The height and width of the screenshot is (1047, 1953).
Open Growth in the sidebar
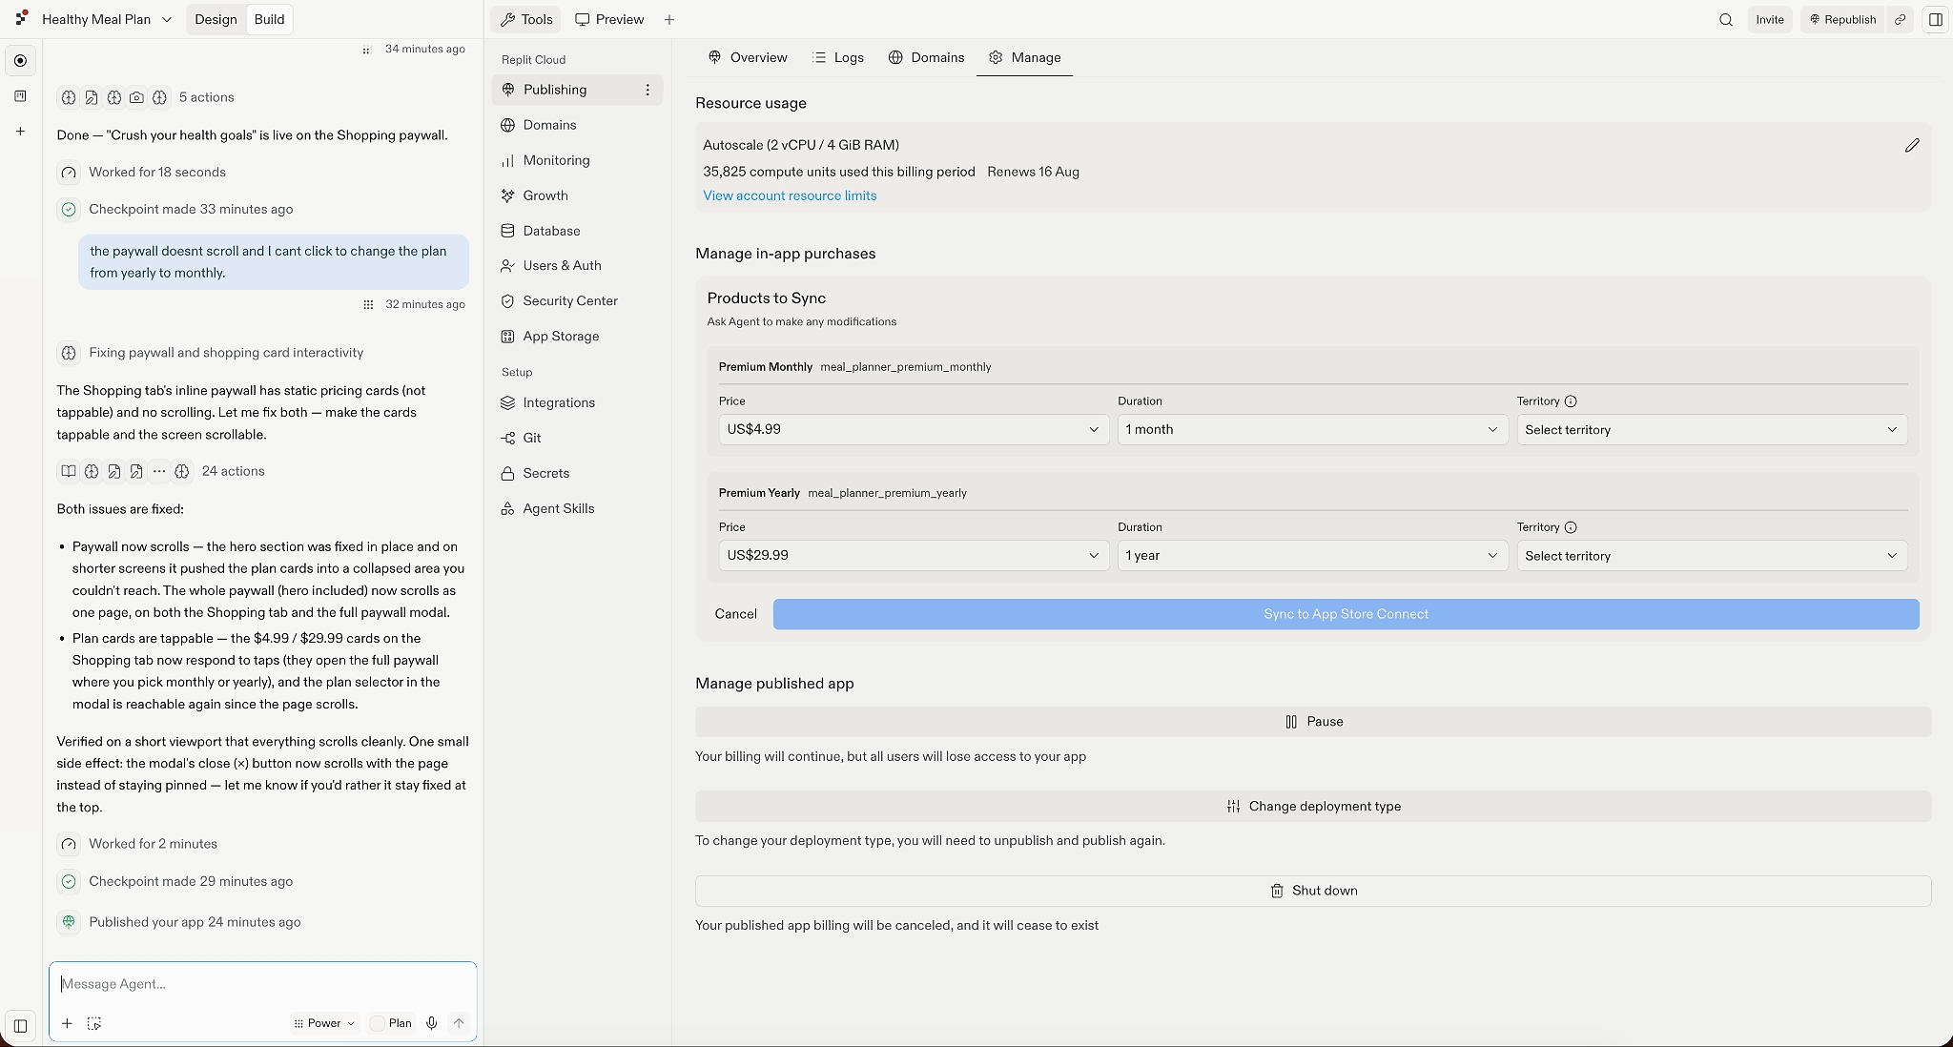tap(577, 195)
